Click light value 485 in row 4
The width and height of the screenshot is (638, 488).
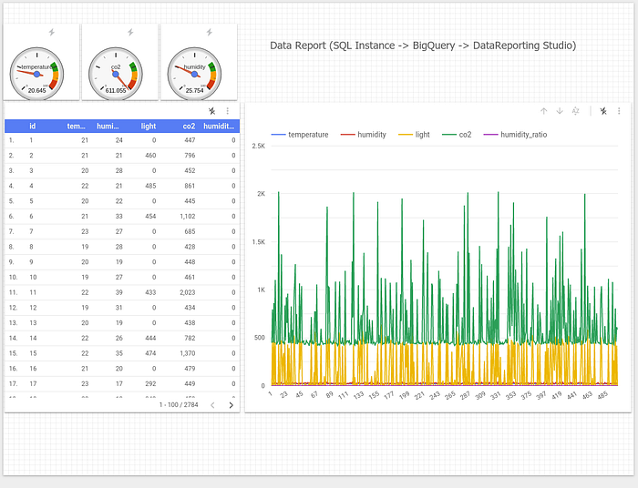click(x=150, y=186)
